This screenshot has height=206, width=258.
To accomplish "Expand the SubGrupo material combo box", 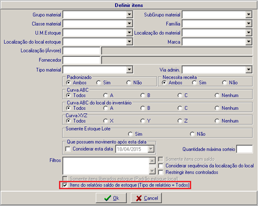I will pos(249,15).
